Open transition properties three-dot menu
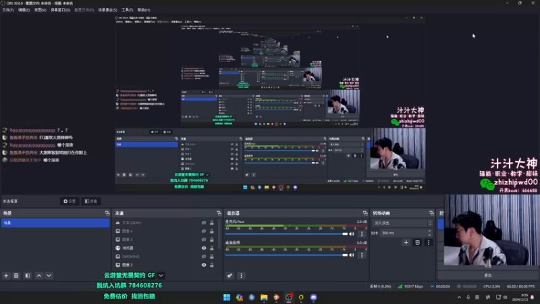 tap(429, 243)
